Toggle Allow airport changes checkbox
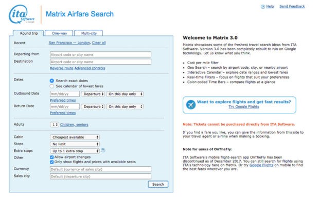Image resolution: width=319 pixels, height=199 pixels. 51,157
